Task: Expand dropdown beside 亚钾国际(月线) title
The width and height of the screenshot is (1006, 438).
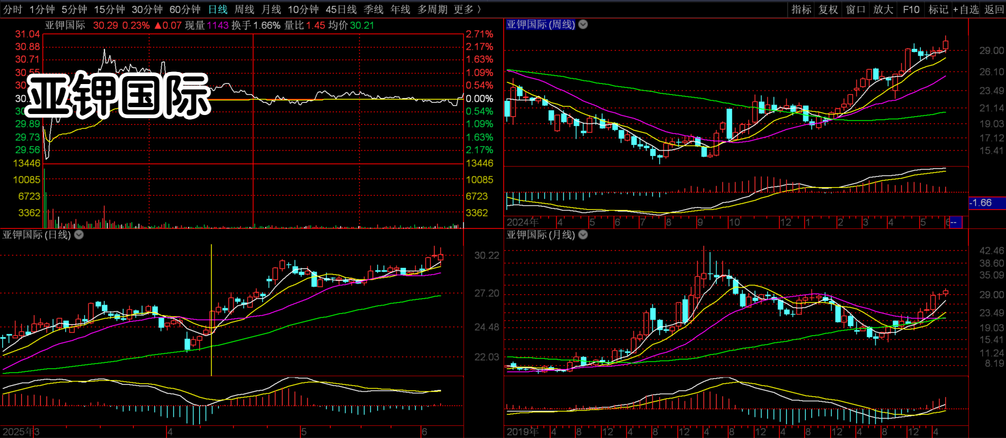Action: click(x=583, y=235)
